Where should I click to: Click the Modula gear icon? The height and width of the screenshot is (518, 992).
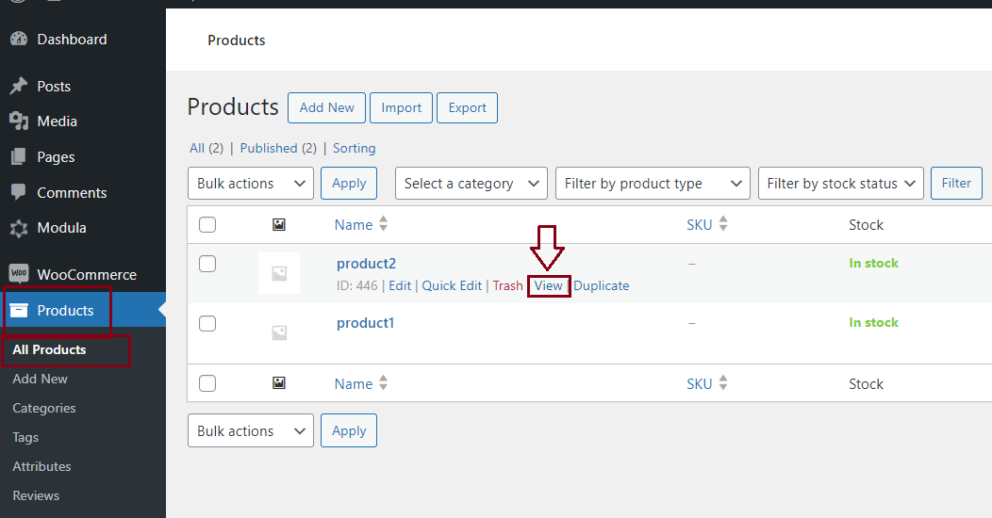point(18,228)
